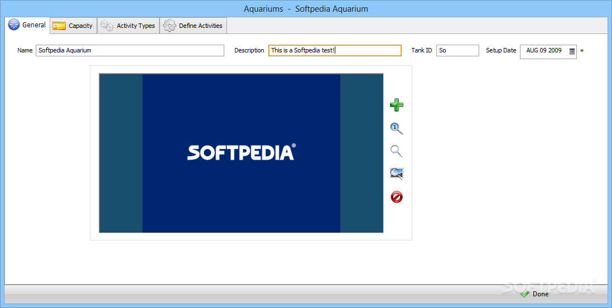Switch to the General tab
The image size is (612, 308).
[x=27, y=25]
